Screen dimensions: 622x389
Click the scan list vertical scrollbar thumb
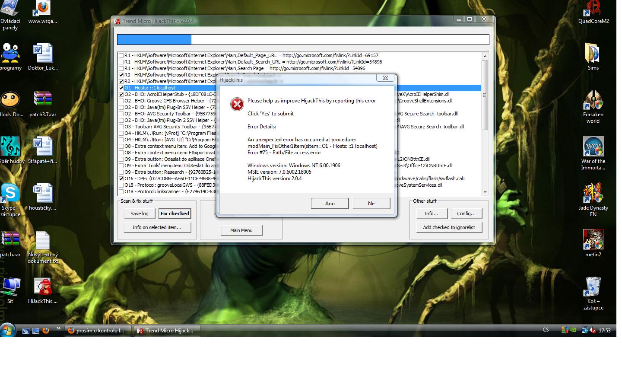485,95
